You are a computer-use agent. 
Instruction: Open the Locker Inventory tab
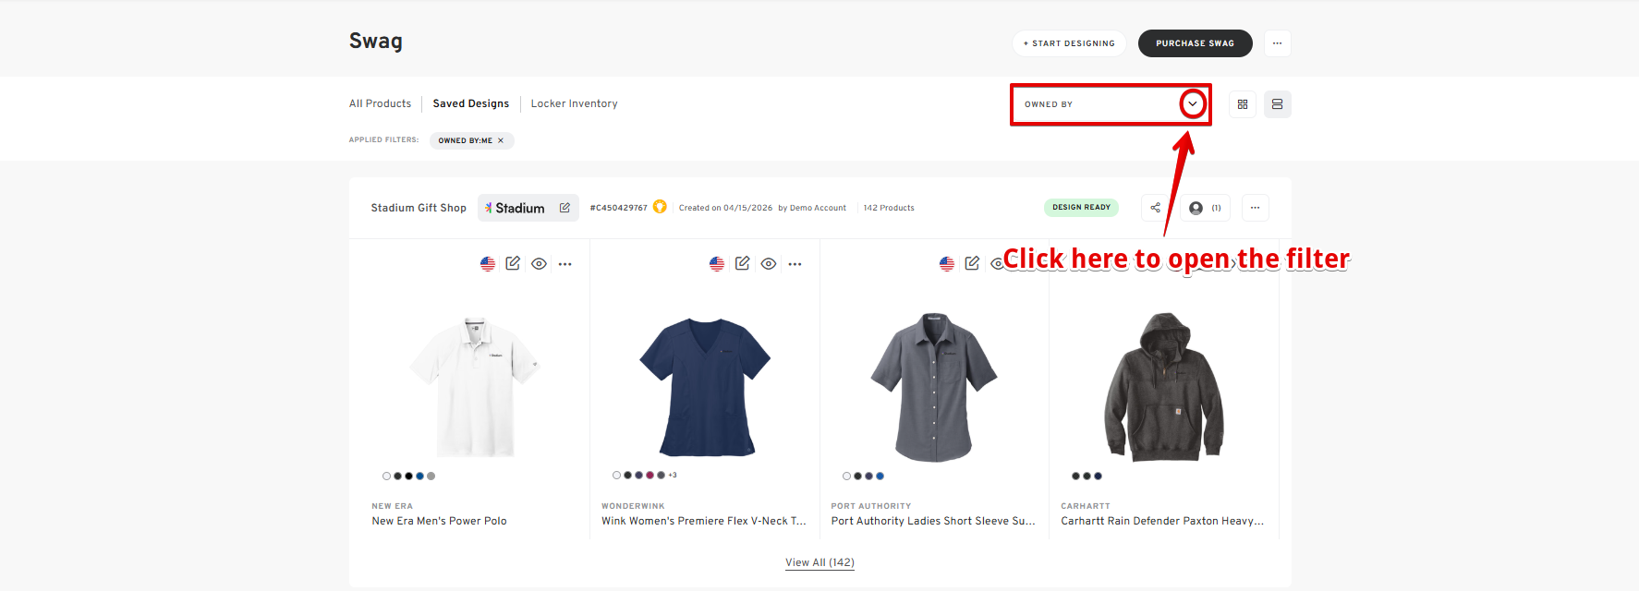point(574,103)
